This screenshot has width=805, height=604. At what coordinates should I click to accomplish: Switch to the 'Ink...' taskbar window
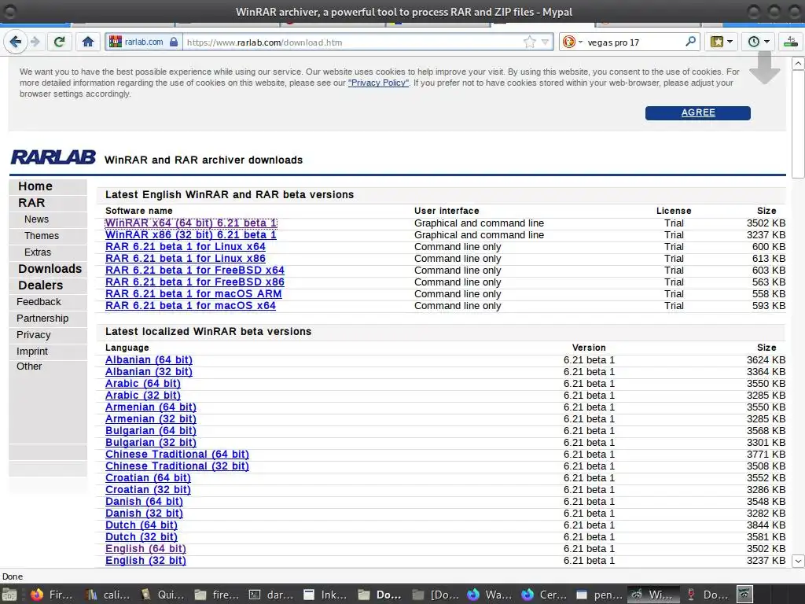[x=326, y=595]
